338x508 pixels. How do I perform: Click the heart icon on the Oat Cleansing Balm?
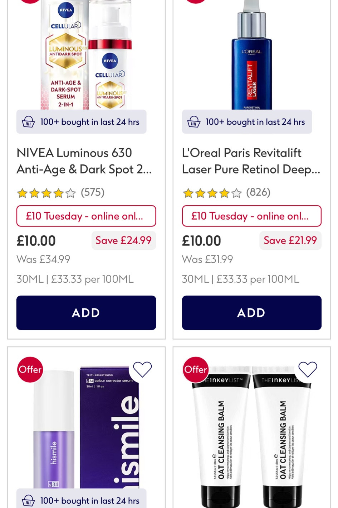pos(308,370)
